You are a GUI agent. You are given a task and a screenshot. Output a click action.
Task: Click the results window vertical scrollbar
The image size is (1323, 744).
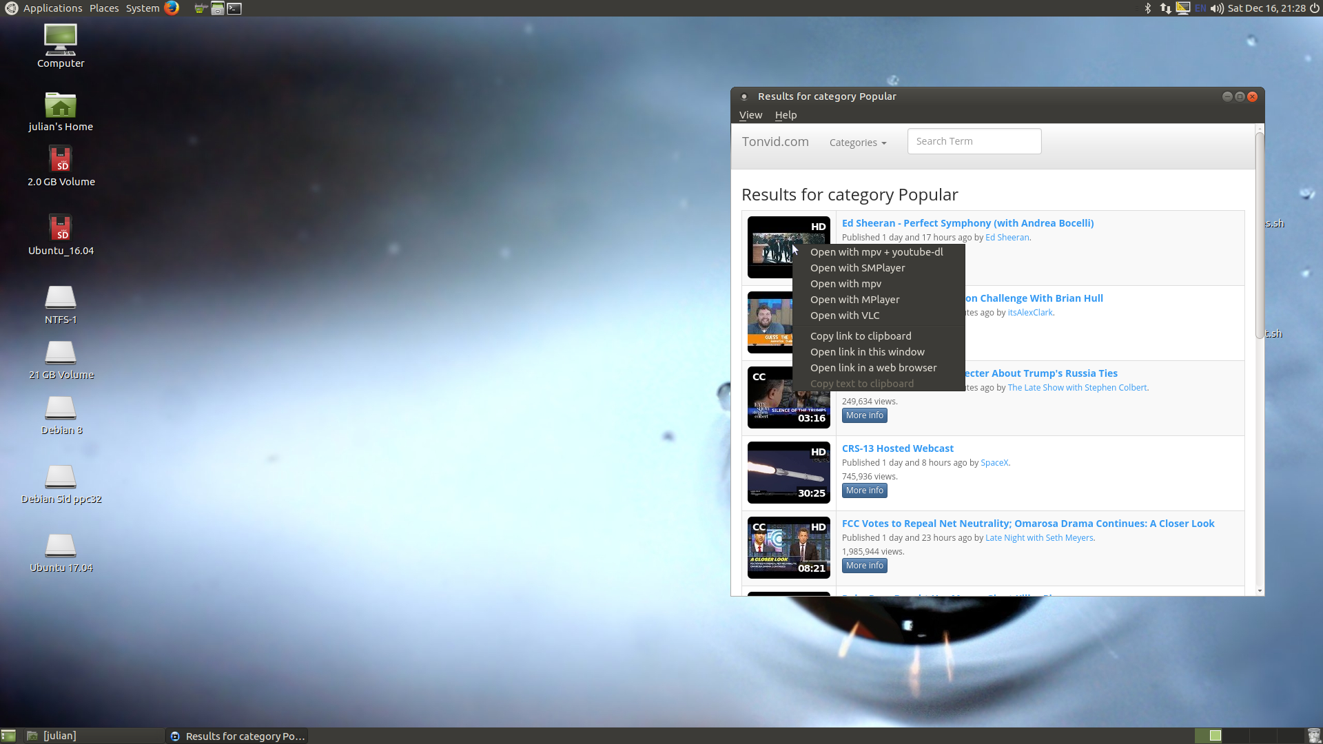pos(1260,234)
